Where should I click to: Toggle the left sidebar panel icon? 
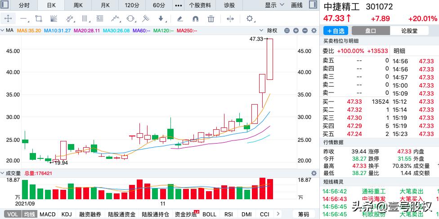5,5
